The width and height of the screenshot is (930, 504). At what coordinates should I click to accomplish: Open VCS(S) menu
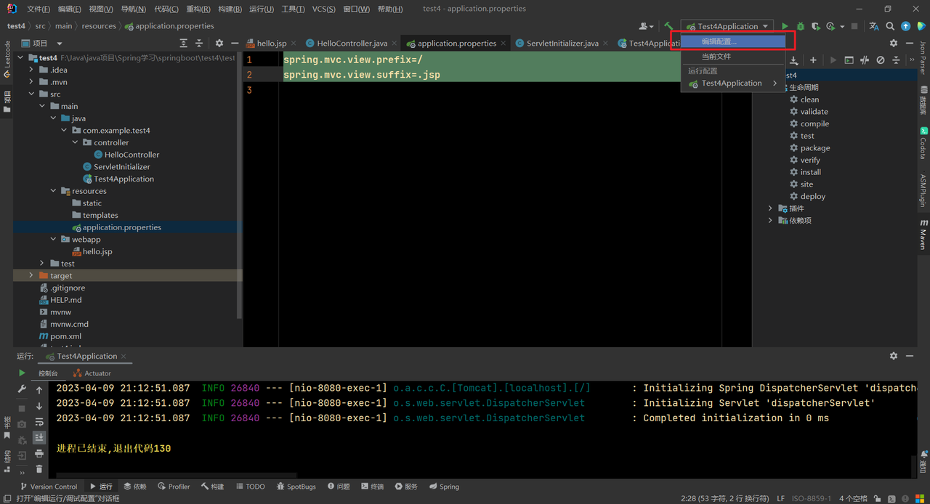[324, 9]
